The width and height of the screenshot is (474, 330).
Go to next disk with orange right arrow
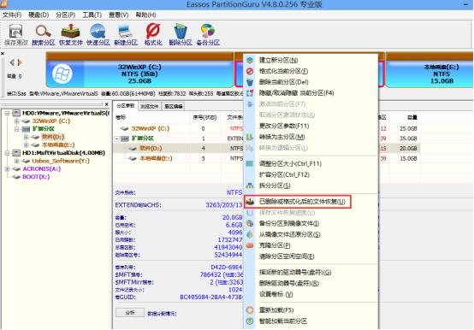20,62
